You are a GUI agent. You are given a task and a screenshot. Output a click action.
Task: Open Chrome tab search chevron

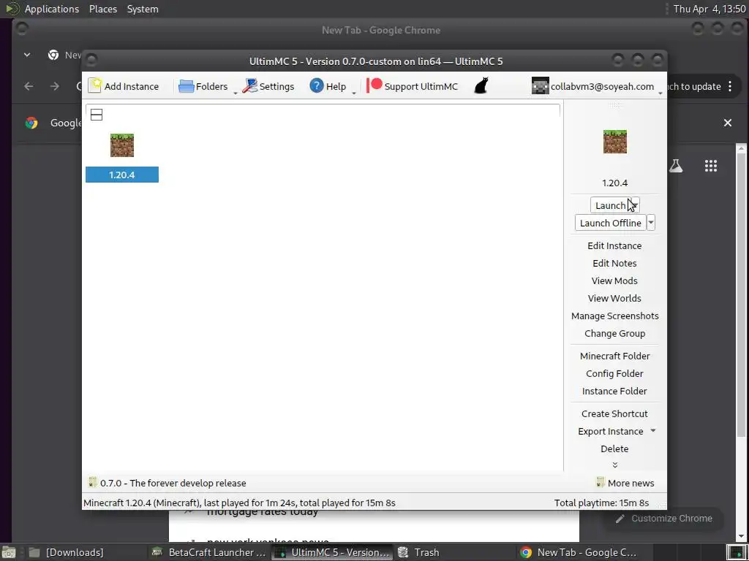pyautogui.click(x=27, y=55)
